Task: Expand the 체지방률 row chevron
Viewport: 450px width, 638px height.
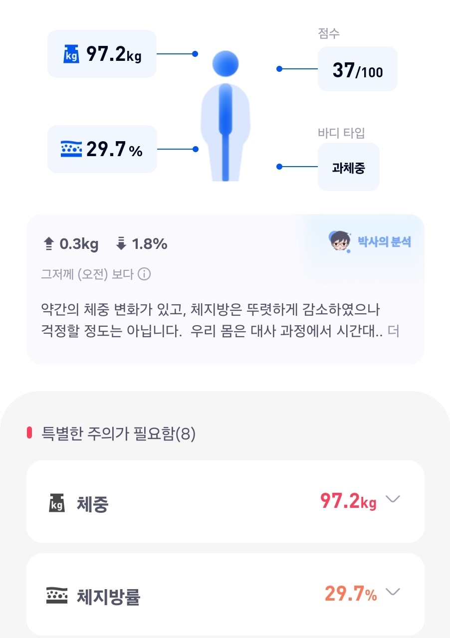Action: [x=393, y=592]
